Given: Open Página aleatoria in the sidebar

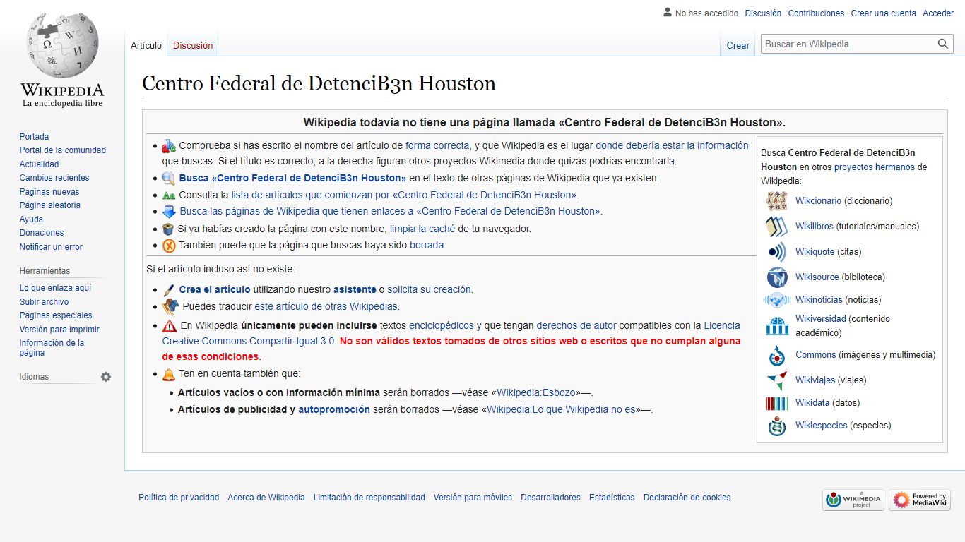Looking at the screenshot, I should (x=50, y=205).
